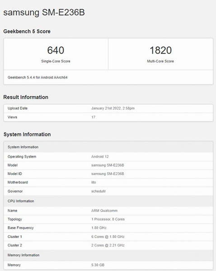The image size is (216, 271).
Task: Click the 'Single-Core Score' label
Action: 56,61
